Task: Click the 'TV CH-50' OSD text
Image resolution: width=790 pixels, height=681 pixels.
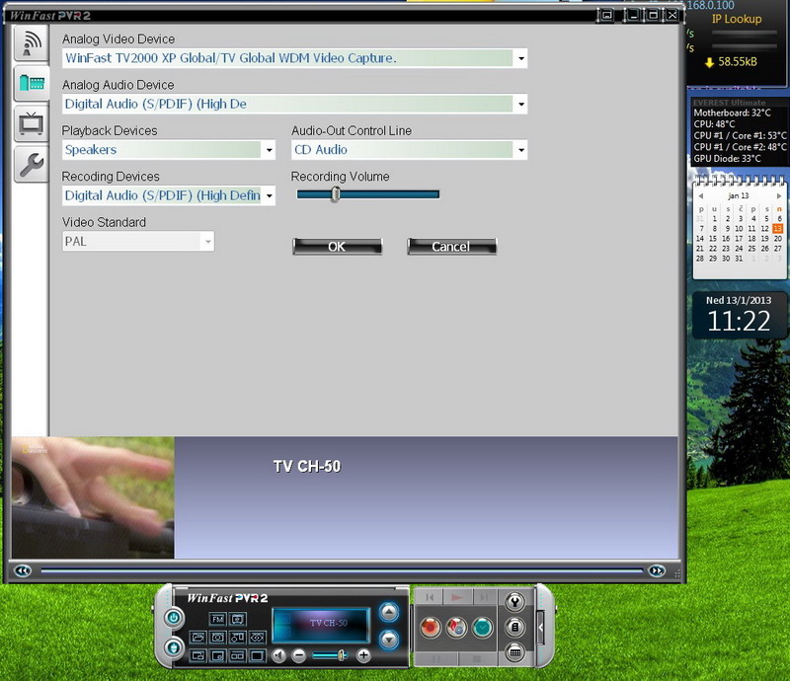Action: point(307,467)
